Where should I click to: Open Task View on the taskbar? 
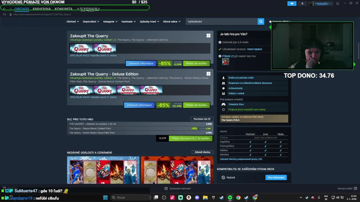pos(156,198)
